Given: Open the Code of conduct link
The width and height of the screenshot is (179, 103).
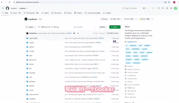Looking at the screenshot, I should 133,72.
